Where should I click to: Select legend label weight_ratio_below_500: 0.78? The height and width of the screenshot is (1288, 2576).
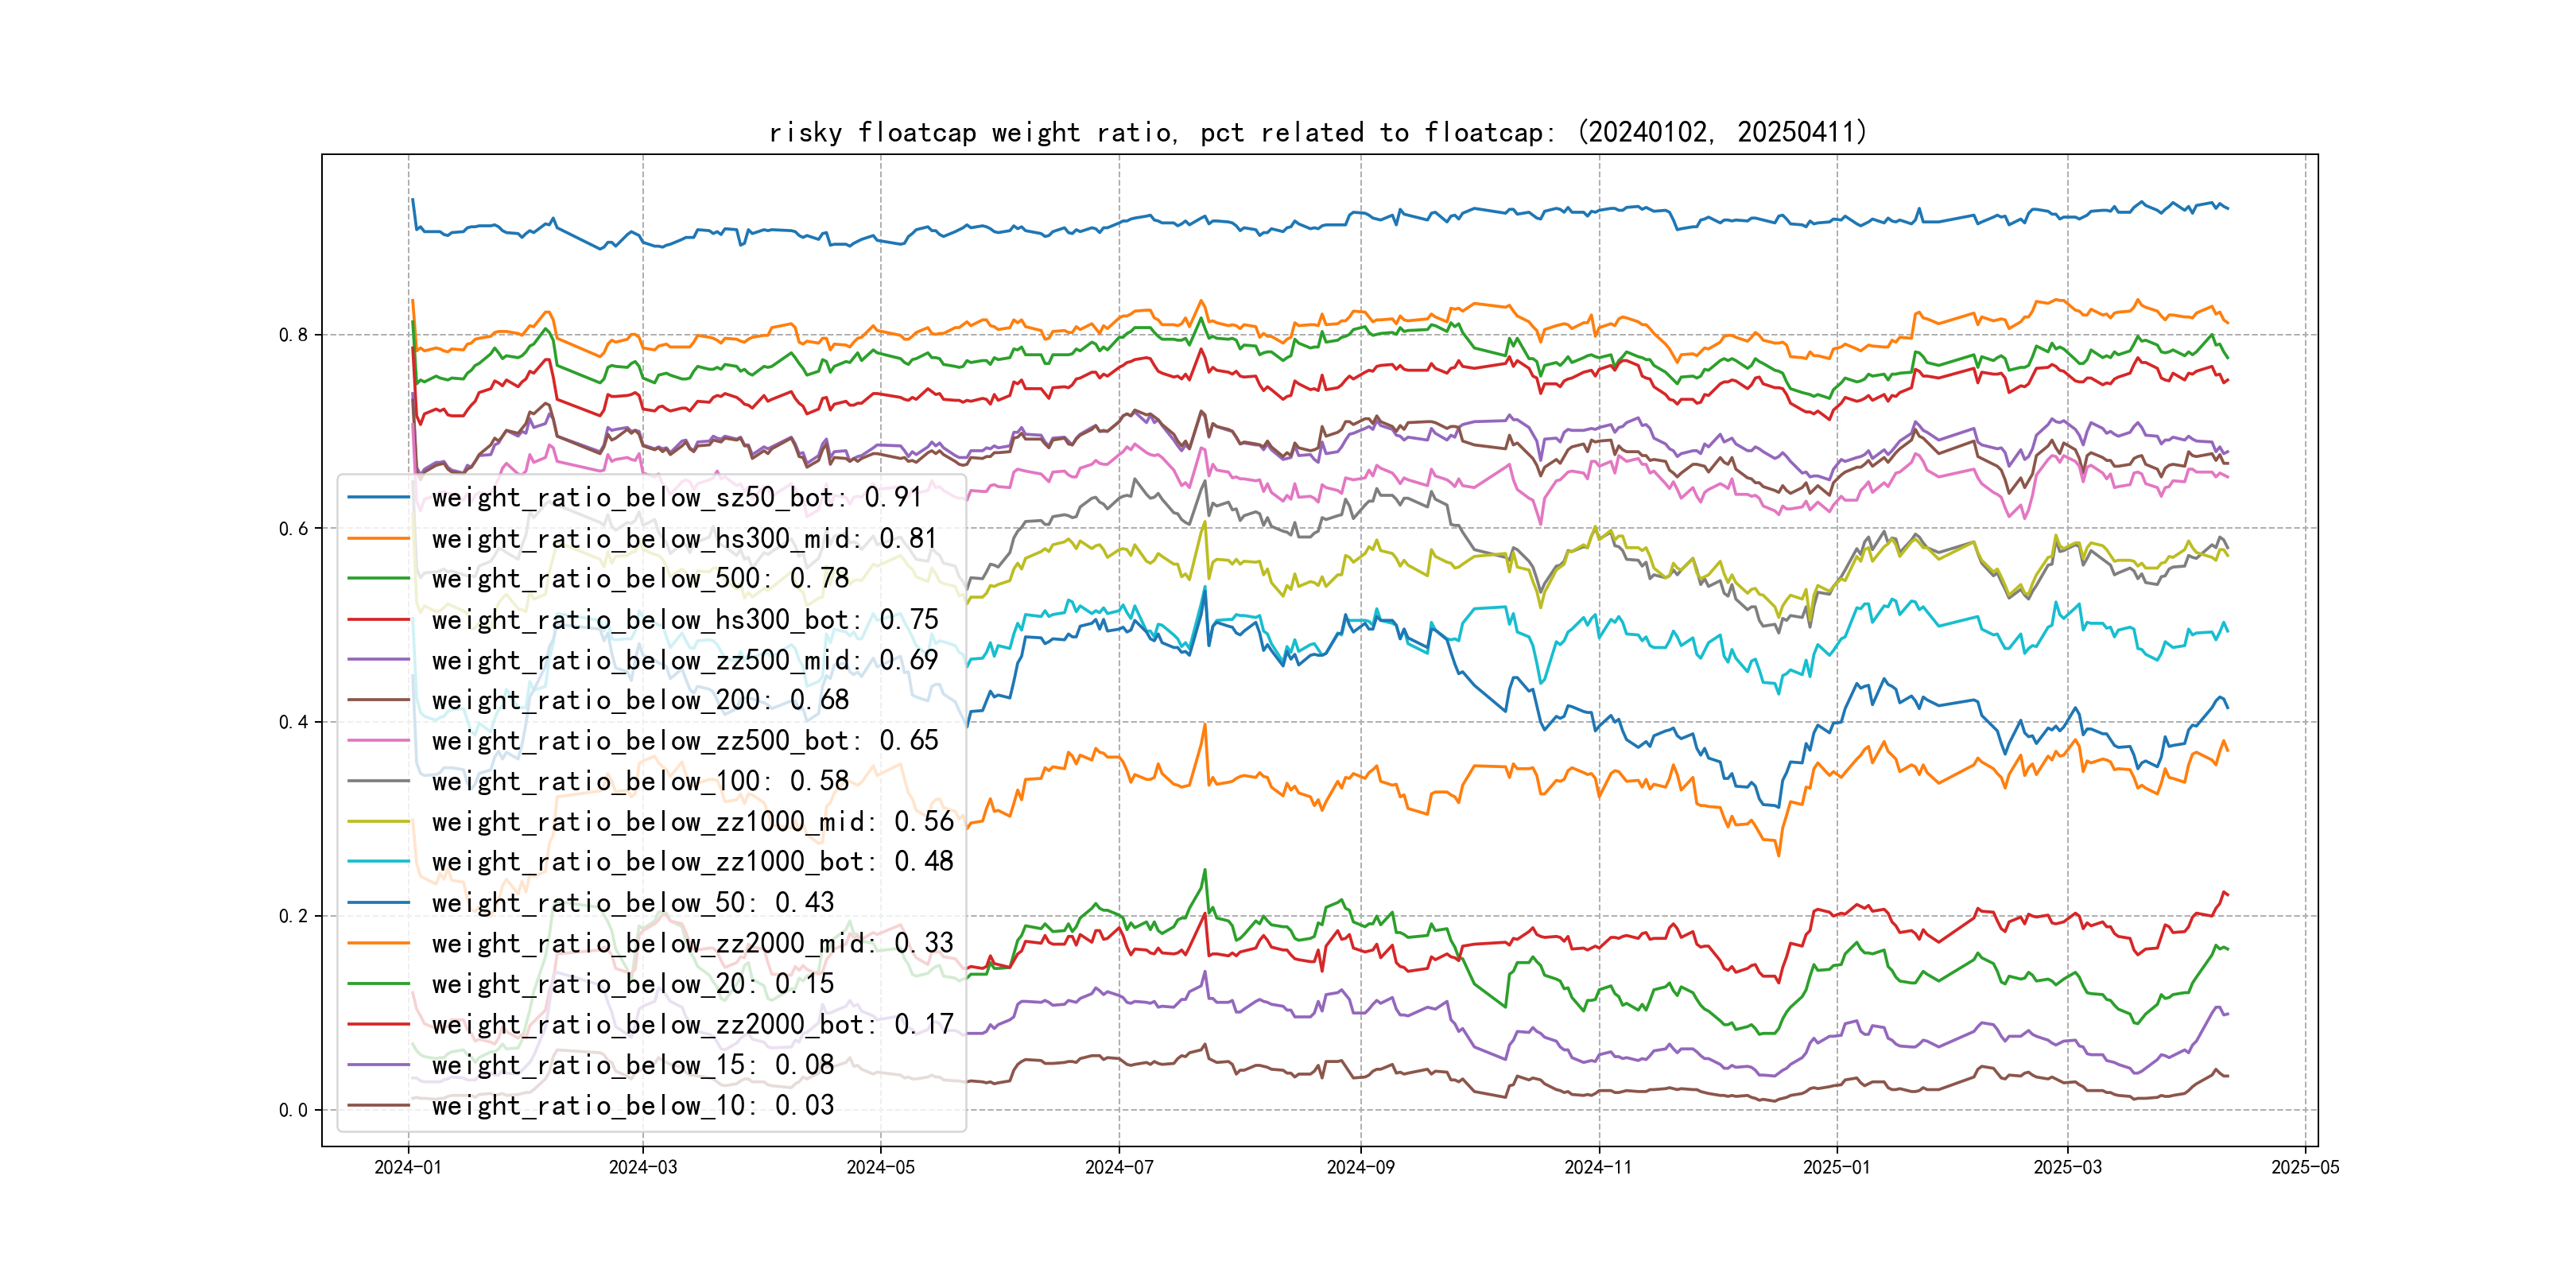(x=640, y=579)
